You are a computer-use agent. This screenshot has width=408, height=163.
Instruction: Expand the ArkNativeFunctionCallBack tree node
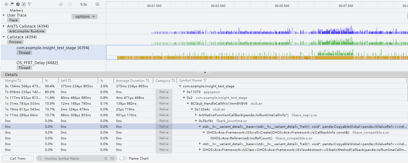coord(196,115)
